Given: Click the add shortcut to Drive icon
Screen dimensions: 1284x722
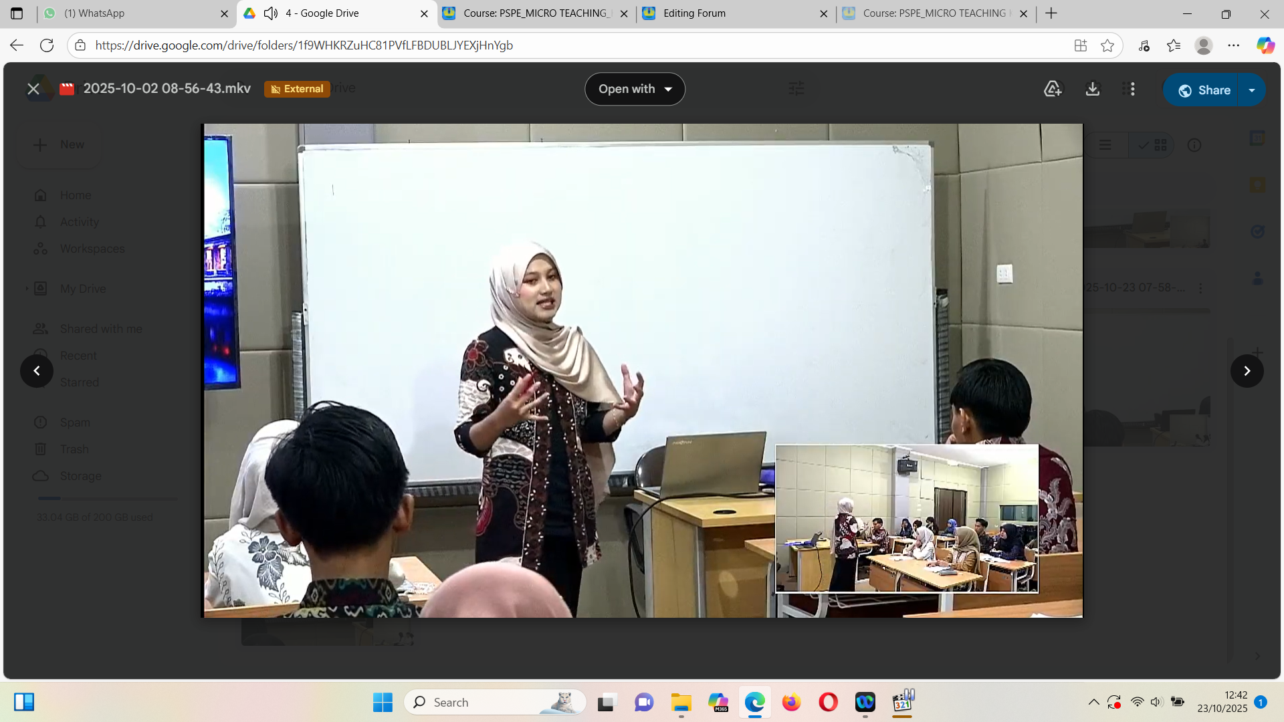Looking at the screenshot, I should click(x=1053, y=89).
